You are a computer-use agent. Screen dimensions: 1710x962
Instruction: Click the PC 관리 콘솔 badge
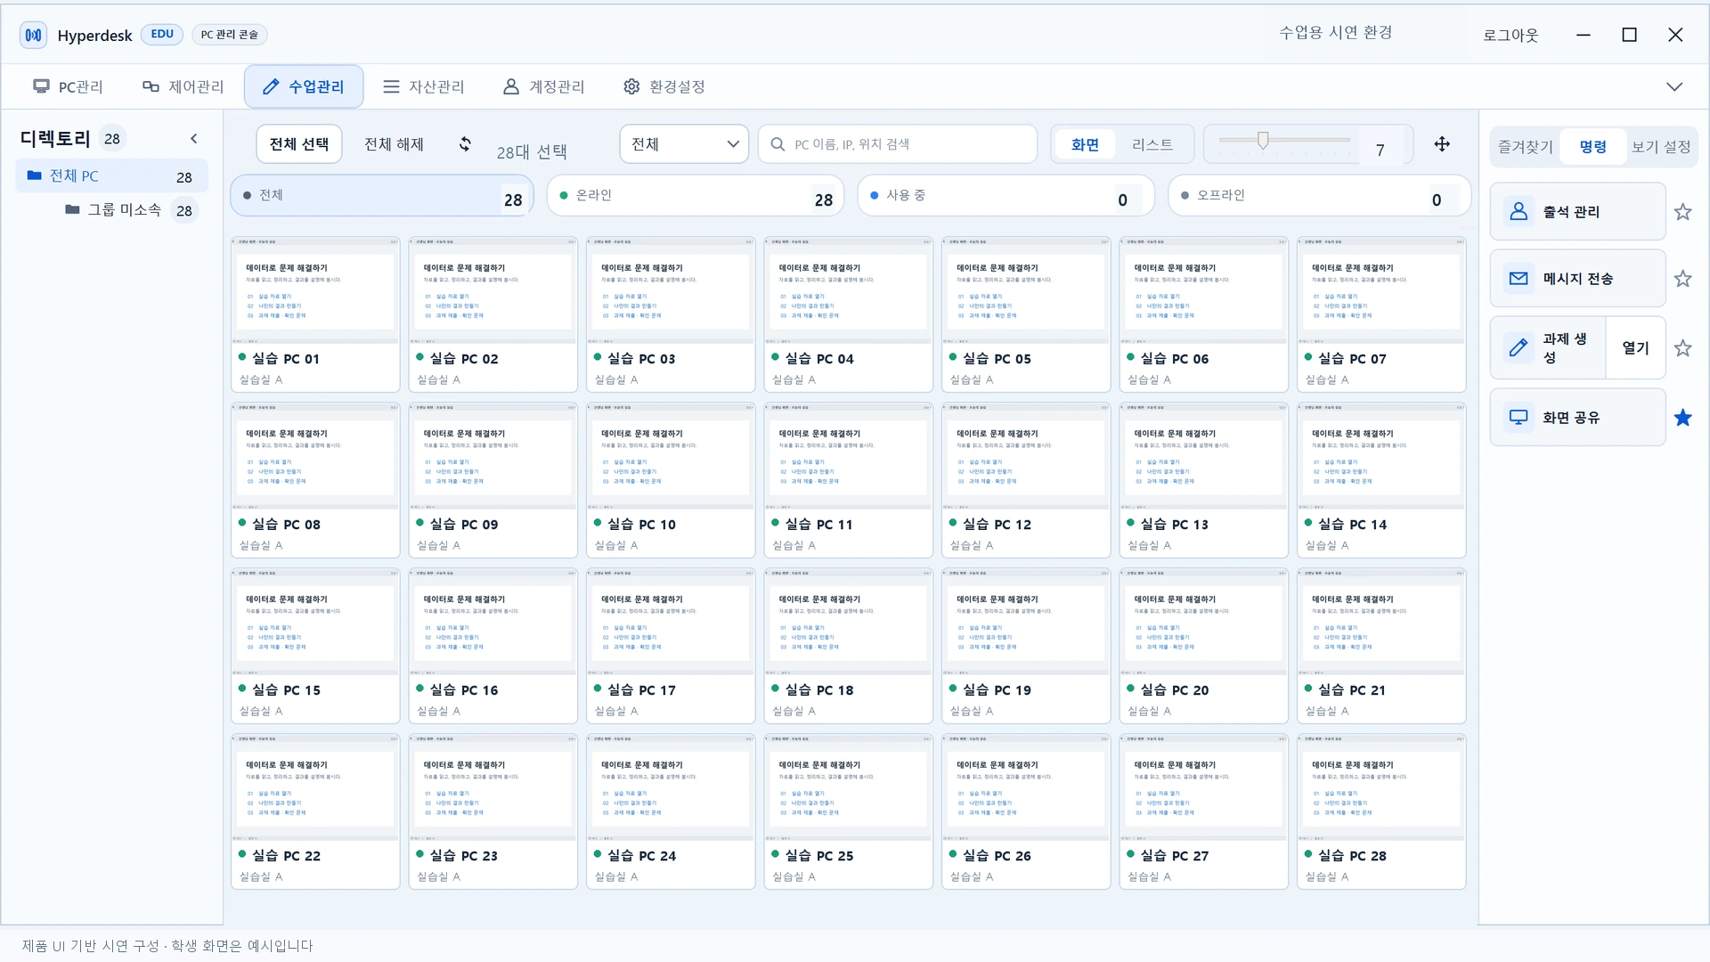(230, 35)
